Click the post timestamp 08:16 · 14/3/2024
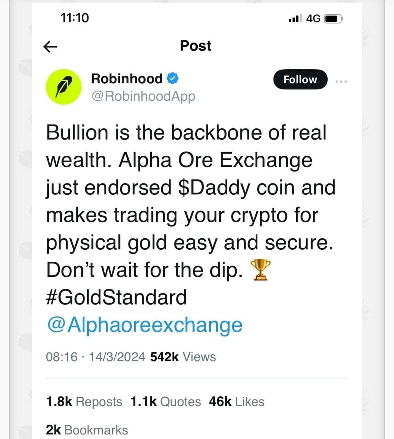This screenshot has width=394, height=439. click(96, 357)
